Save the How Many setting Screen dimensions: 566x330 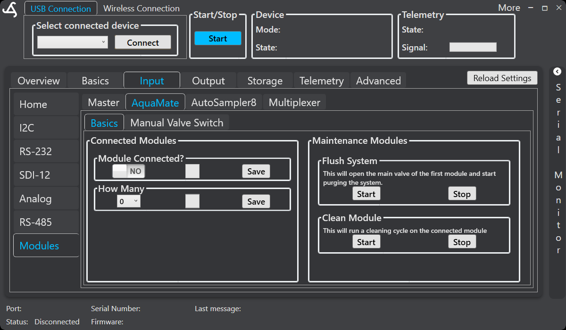256,201
